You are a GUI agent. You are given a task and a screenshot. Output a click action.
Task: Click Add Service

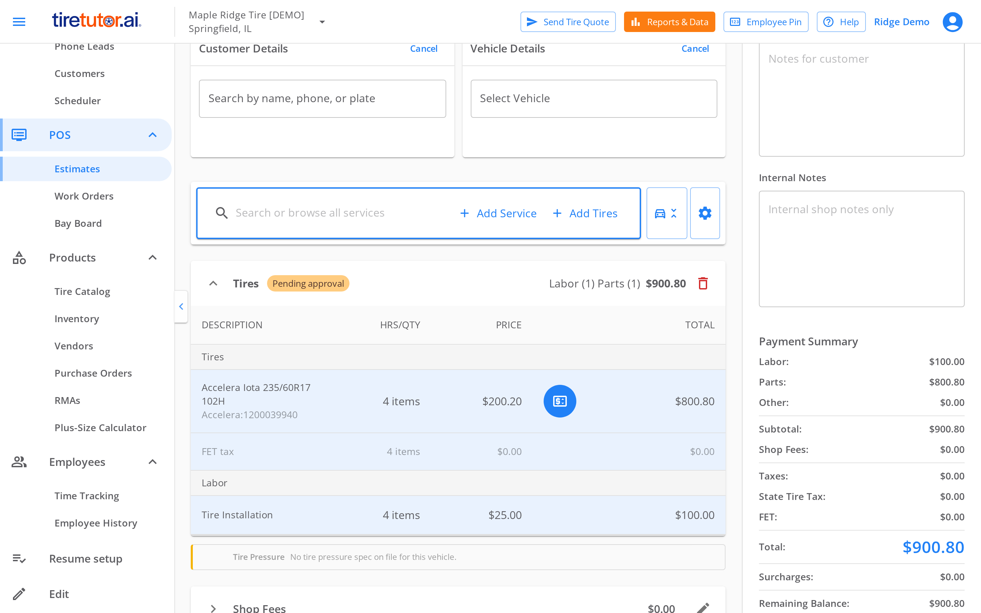click(x=498, y=213)
